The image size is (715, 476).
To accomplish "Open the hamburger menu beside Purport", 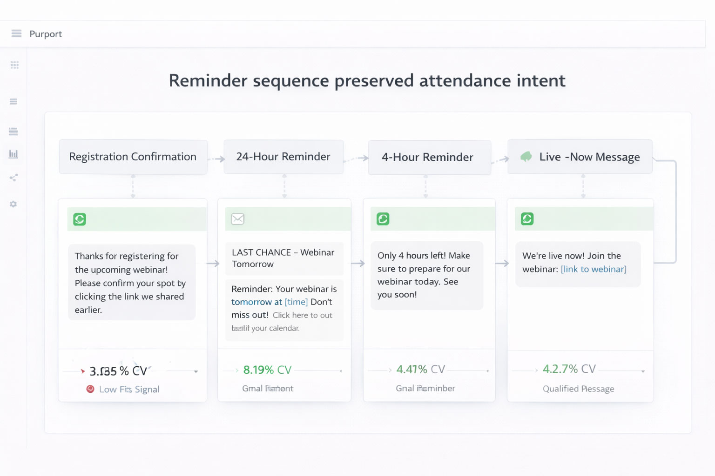I will point(16,33).
